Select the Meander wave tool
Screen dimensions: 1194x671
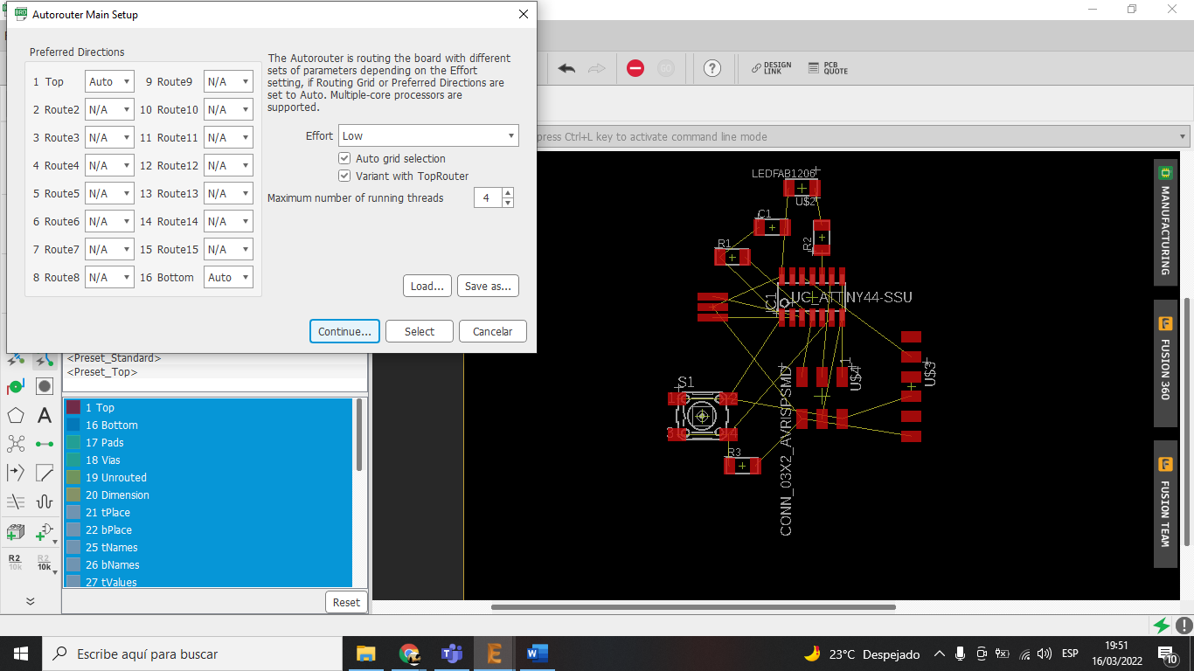45,502
